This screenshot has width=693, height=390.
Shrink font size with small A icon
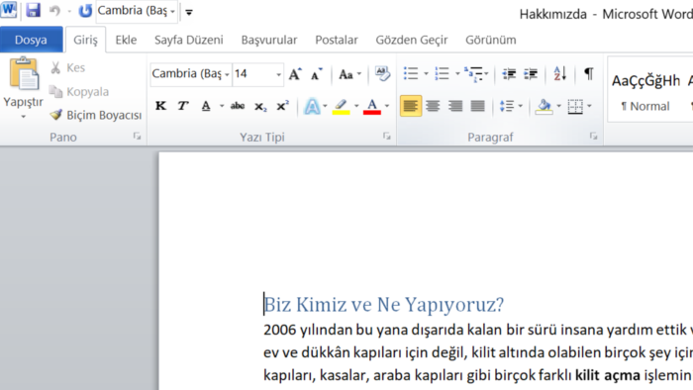[316, 74]
